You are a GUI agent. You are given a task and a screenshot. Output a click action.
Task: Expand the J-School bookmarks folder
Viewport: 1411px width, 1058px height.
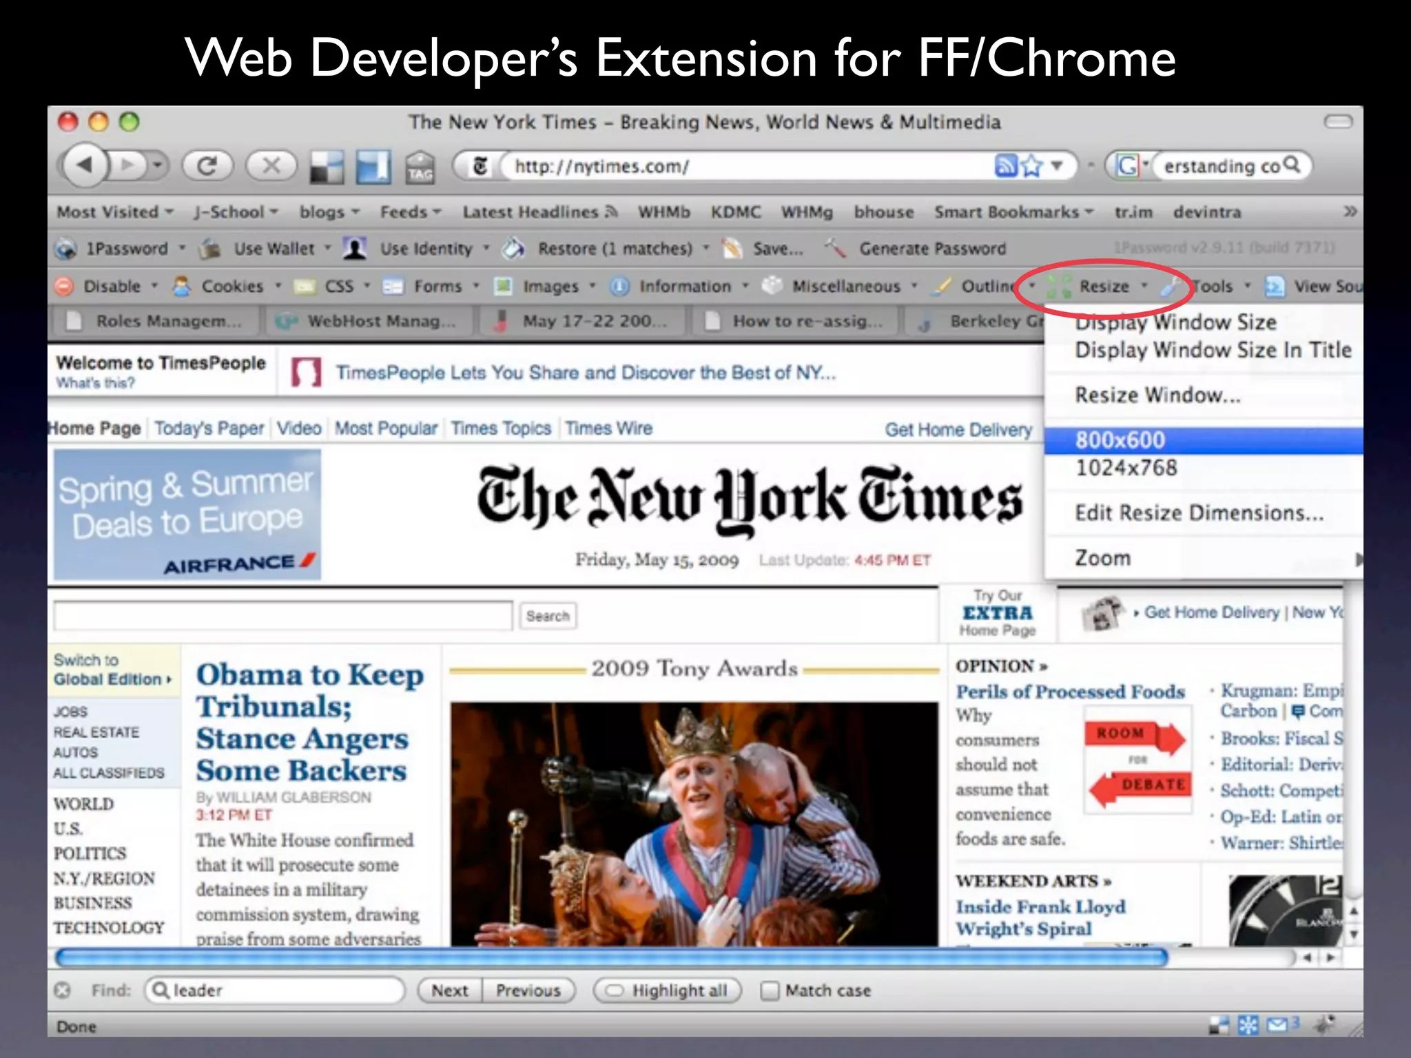coord(274,212)
